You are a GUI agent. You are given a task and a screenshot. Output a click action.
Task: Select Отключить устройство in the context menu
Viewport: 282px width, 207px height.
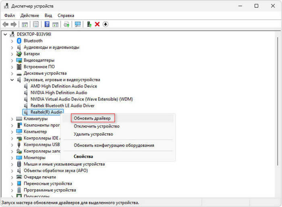pyautogui.click(x=96, y=126)
